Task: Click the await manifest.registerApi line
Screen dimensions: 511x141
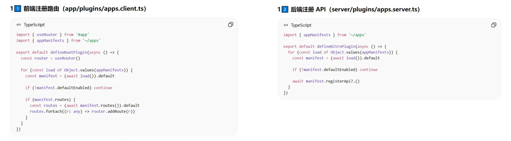Action: 326,81
